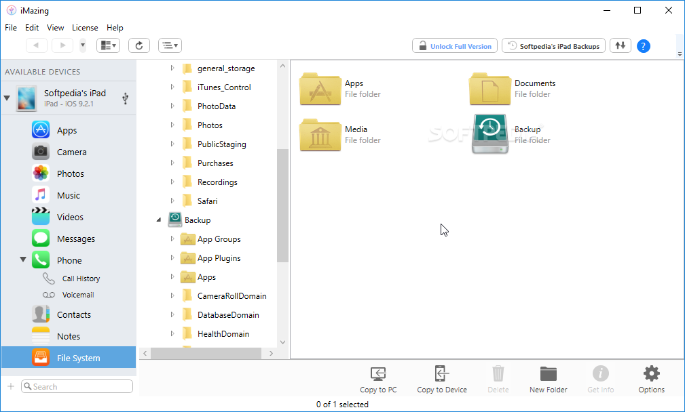Select the App Plugins folder in tree
This screenshot has width=685, height=412.
[219, 258]
